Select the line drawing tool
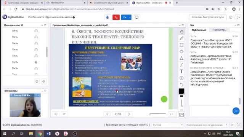 click(x=181, y=65)
